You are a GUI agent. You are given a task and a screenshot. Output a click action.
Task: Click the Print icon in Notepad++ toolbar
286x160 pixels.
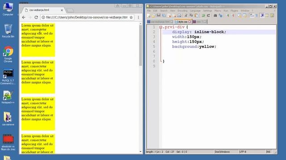[x=179, y=16]
